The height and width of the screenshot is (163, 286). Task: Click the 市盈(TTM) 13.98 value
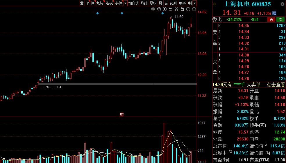tap(280, 160)
